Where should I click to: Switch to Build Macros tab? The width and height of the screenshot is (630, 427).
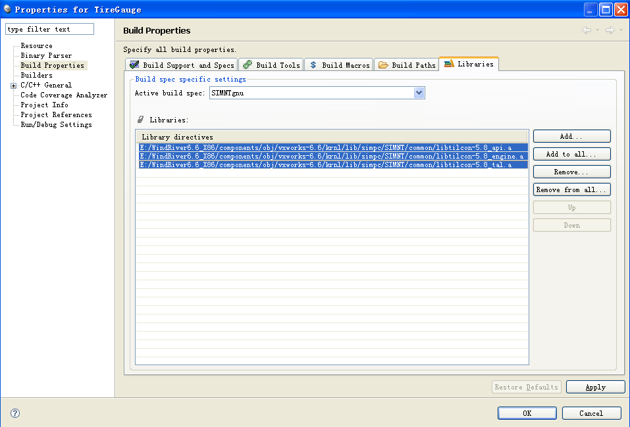tap(339, 64)
